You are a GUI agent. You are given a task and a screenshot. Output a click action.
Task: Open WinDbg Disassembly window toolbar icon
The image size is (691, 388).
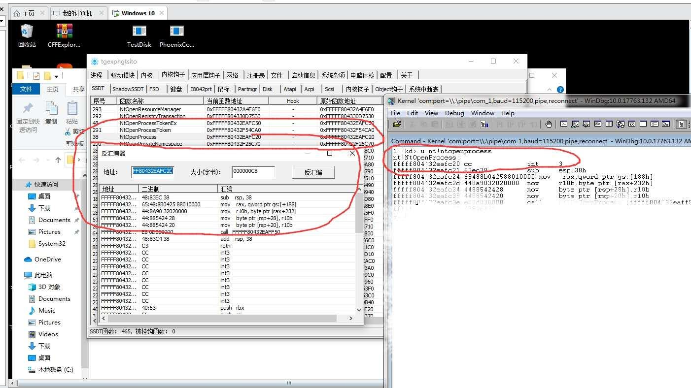tap(631, 124)
